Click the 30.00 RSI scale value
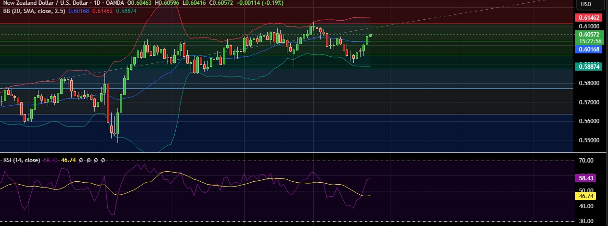 coord(586,221)
